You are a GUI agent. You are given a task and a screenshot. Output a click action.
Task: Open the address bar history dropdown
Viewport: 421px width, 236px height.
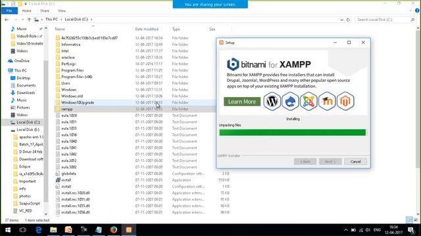click(341, 20)
